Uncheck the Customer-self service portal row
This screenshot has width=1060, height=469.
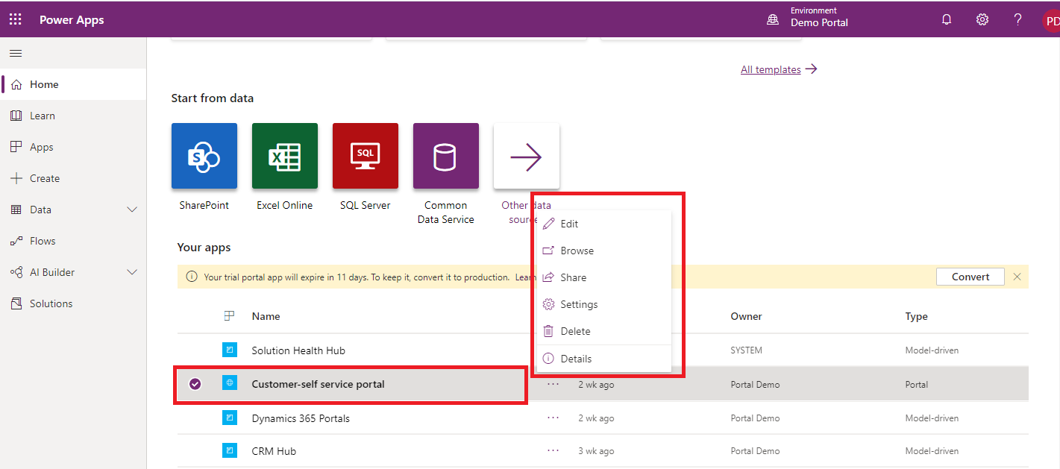195,384
